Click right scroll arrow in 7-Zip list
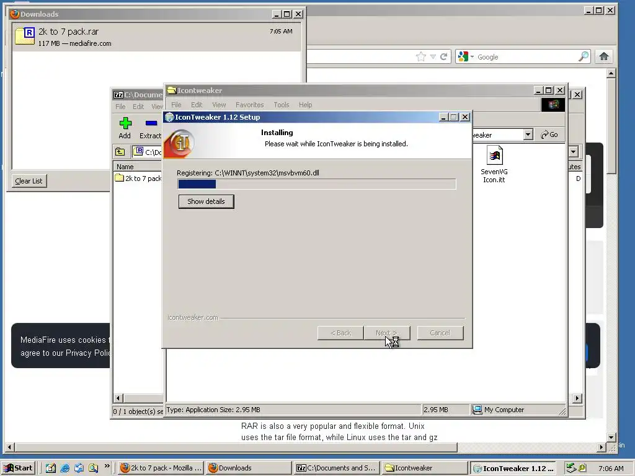The width and height of the screenshot is (635, 476). pyautogui.click(x=577, y=399)
